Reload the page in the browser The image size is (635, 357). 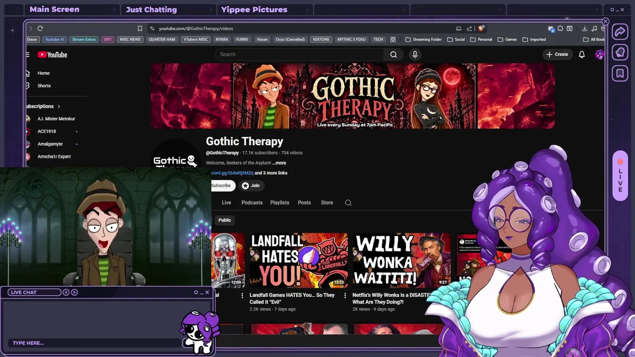coord(40,28)
